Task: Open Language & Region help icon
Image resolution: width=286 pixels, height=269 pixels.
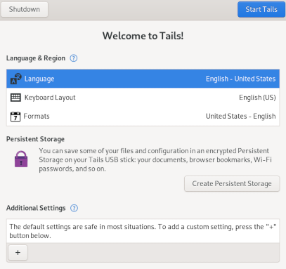Action: pyautogui.click(x=74, y=58)
